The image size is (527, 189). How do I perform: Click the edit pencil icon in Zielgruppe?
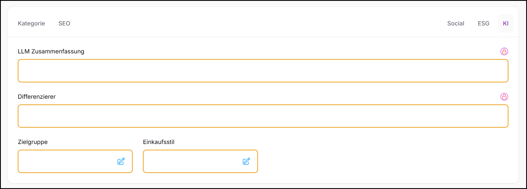(x=121, y=161)
